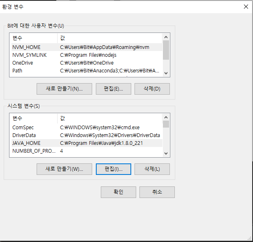Select the NVM_SYMLINK user variable row
253x242 pixels.
pos(87,55)
